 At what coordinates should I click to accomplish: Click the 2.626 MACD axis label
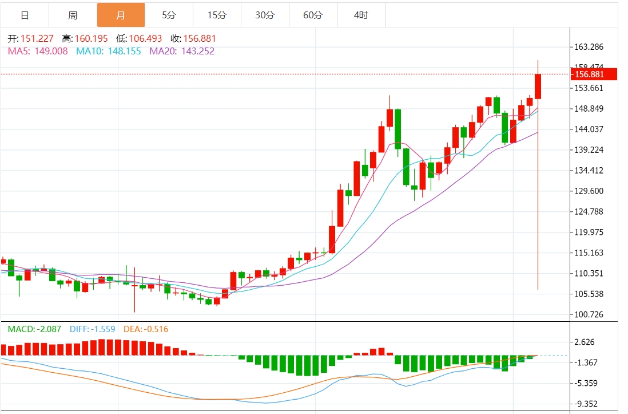[x=585, y=342]
